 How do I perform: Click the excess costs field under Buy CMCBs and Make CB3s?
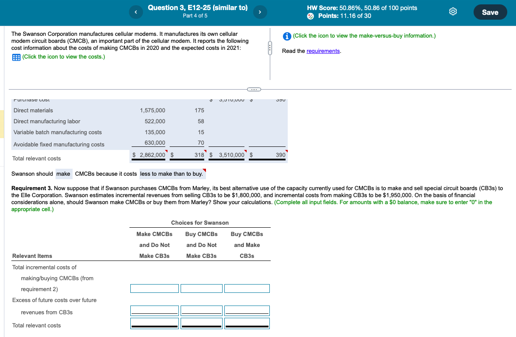click(247, 310)
